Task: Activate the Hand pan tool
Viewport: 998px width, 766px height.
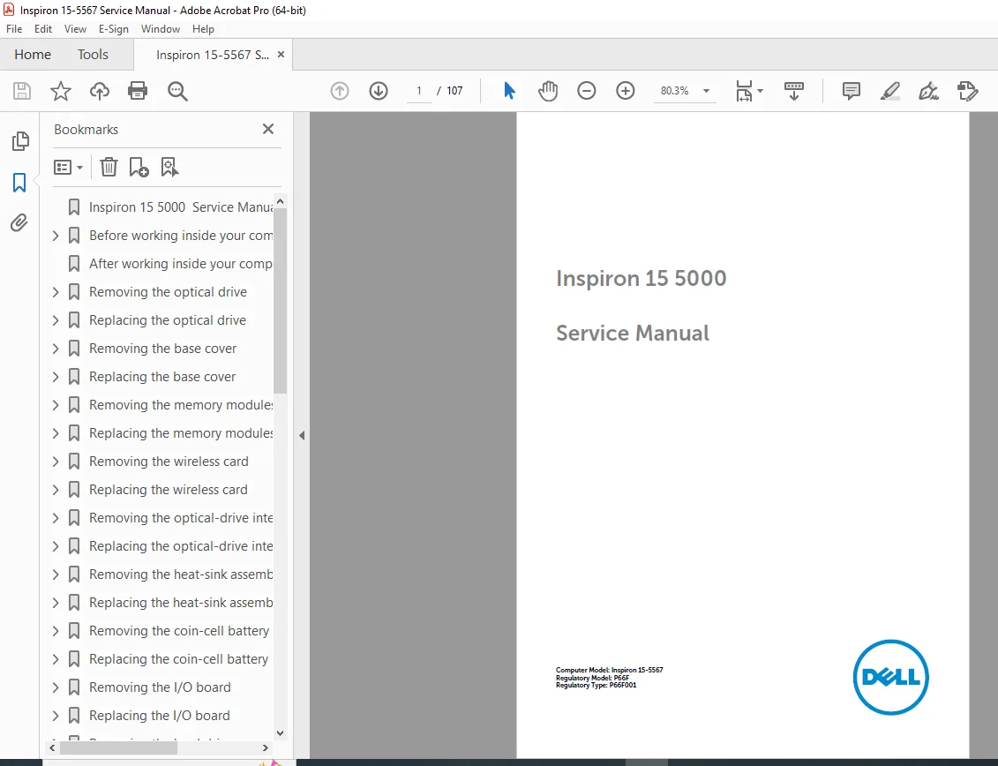Action: point(548,91)
